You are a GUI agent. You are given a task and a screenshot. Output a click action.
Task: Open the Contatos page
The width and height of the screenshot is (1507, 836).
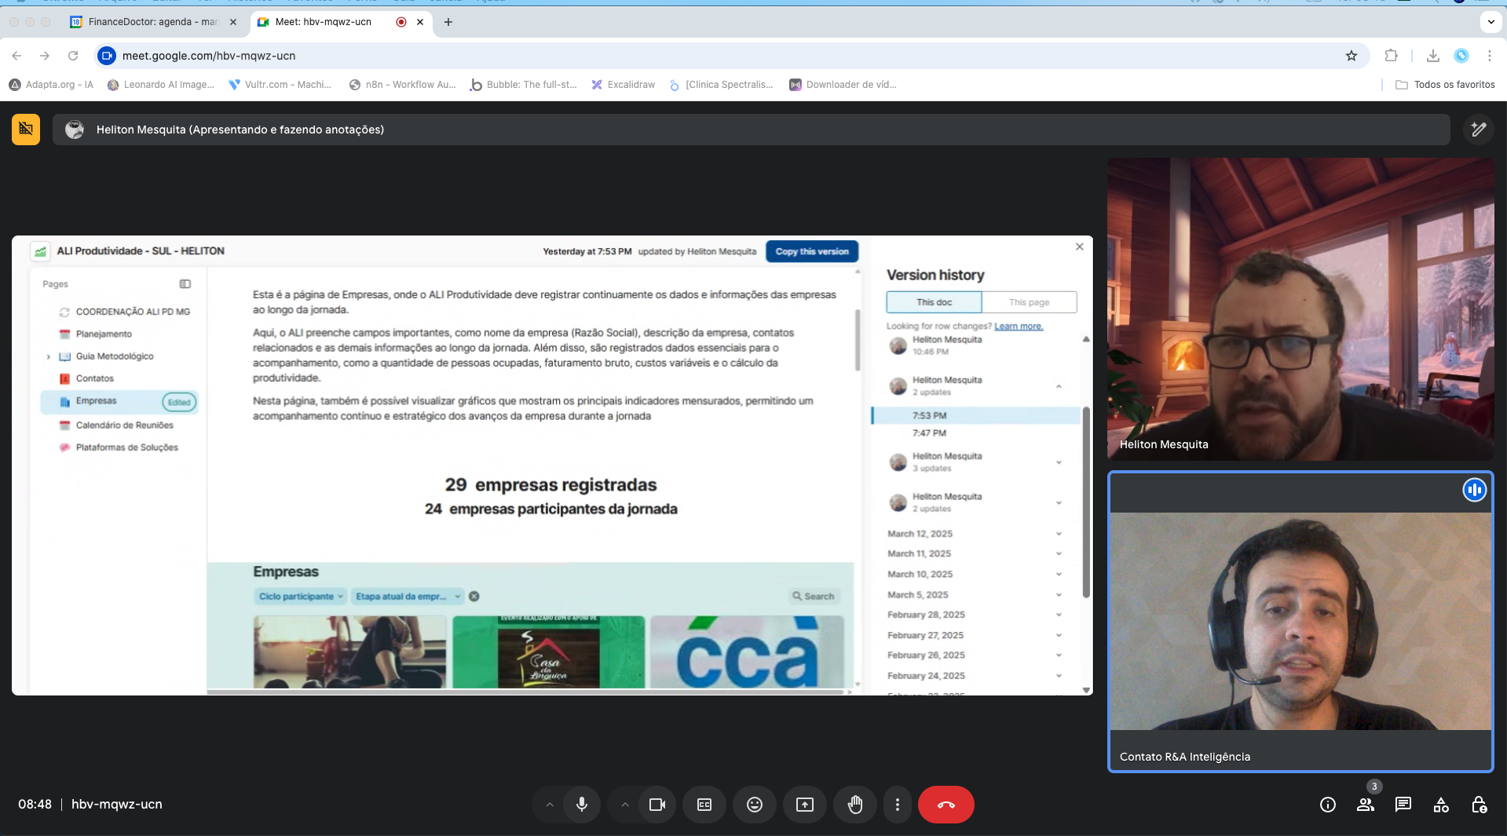coord(94,378)
